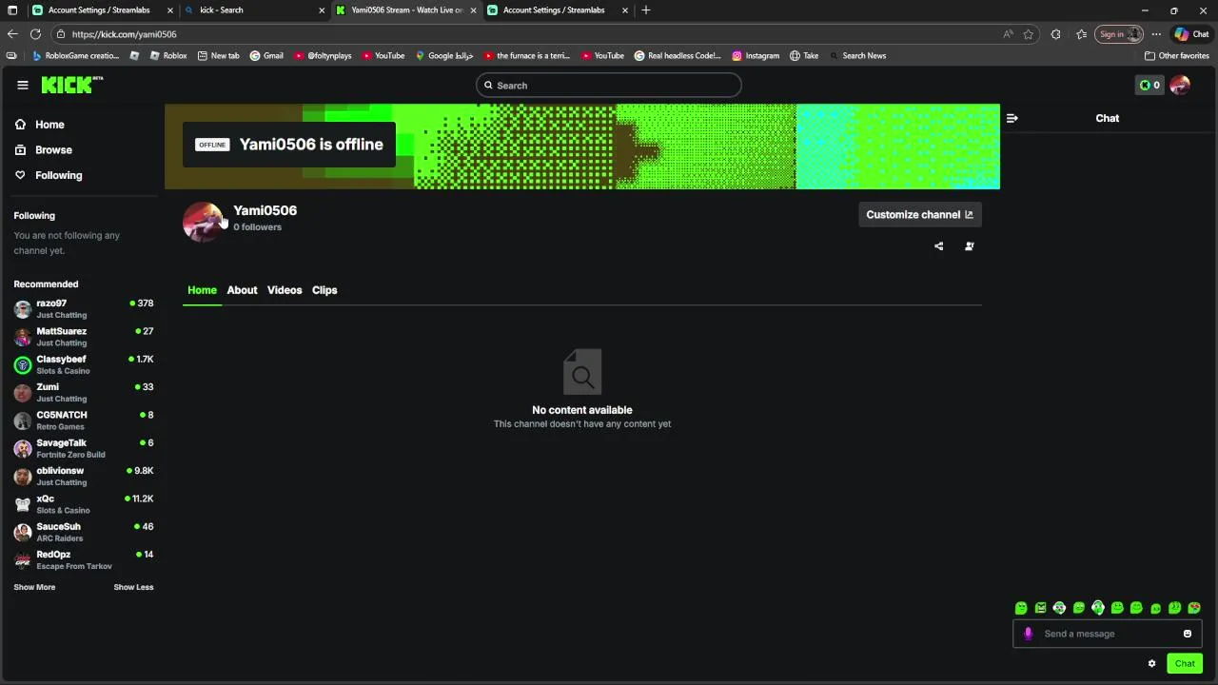Open chat settings gear icon
The image size is (1218, 685).
point(1151,663)
